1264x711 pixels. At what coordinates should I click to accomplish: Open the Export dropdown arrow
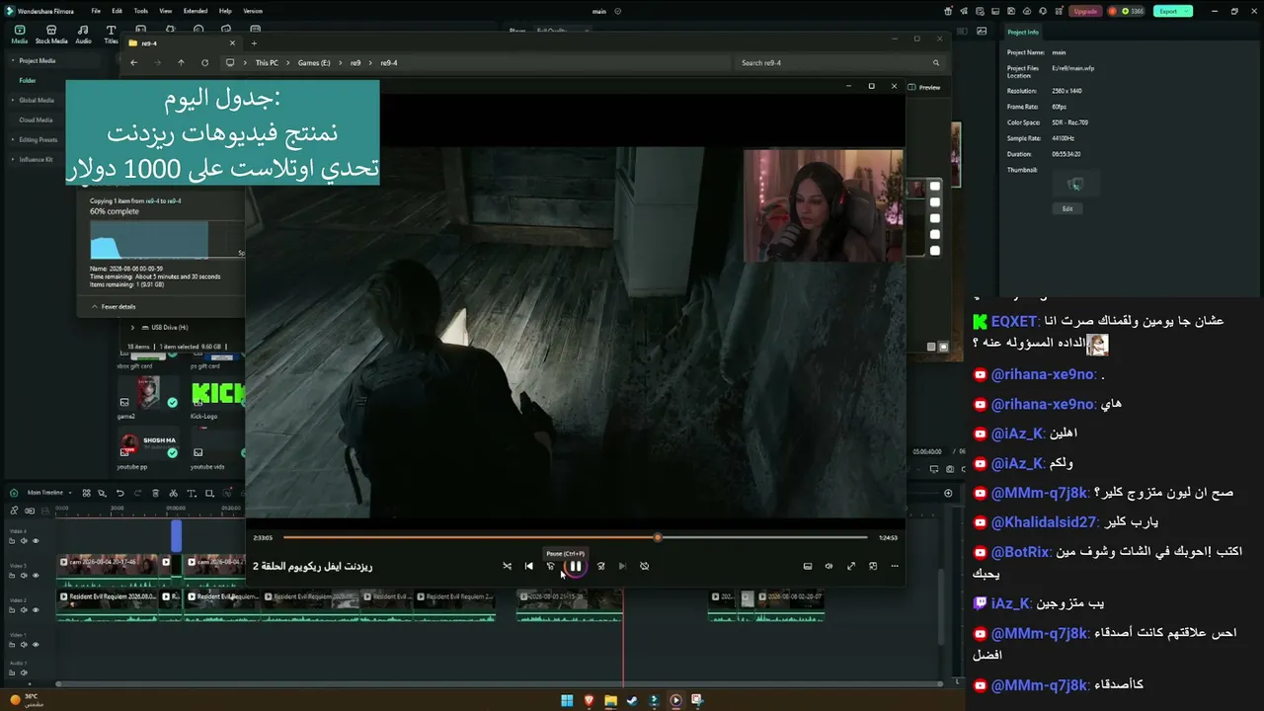1186,11
